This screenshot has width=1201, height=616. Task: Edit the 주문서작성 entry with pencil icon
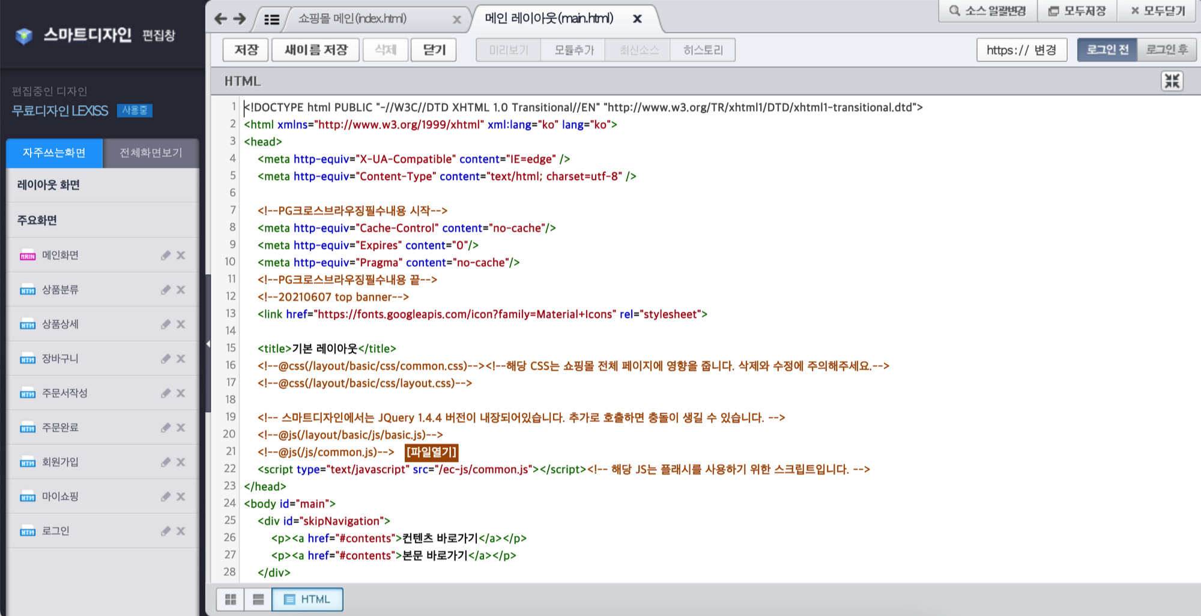click(x=166, y=393)
